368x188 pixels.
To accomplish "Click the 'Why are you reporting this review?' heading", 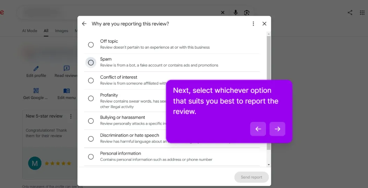I will [130, 24].
